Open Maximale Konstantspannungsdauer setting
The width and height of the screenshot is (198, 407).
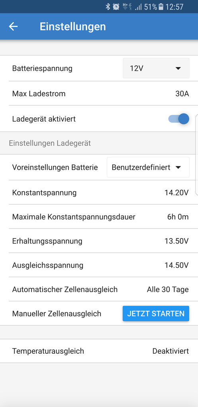pyautogui.click(x=99, y=217)
